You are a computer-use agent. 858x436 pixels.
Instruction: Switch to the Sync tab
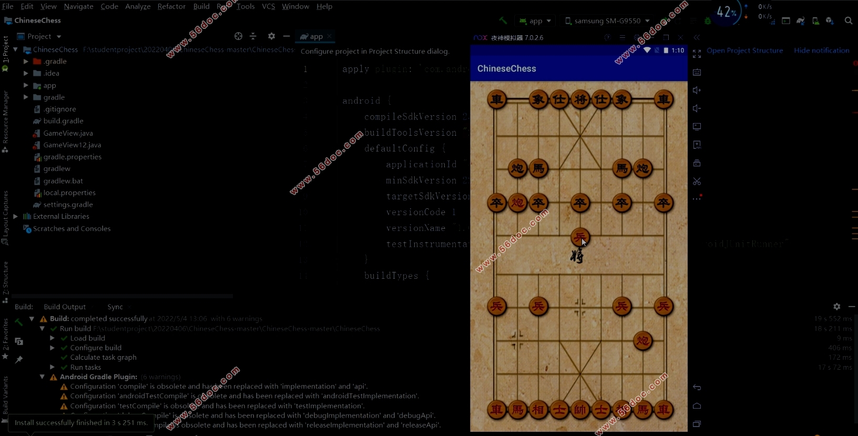tap(115, 307)
